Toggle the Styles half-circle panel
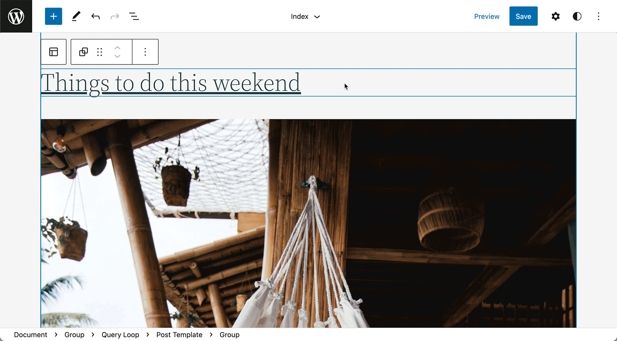Screen dimensions: 617x341 [x=577, y=16]
